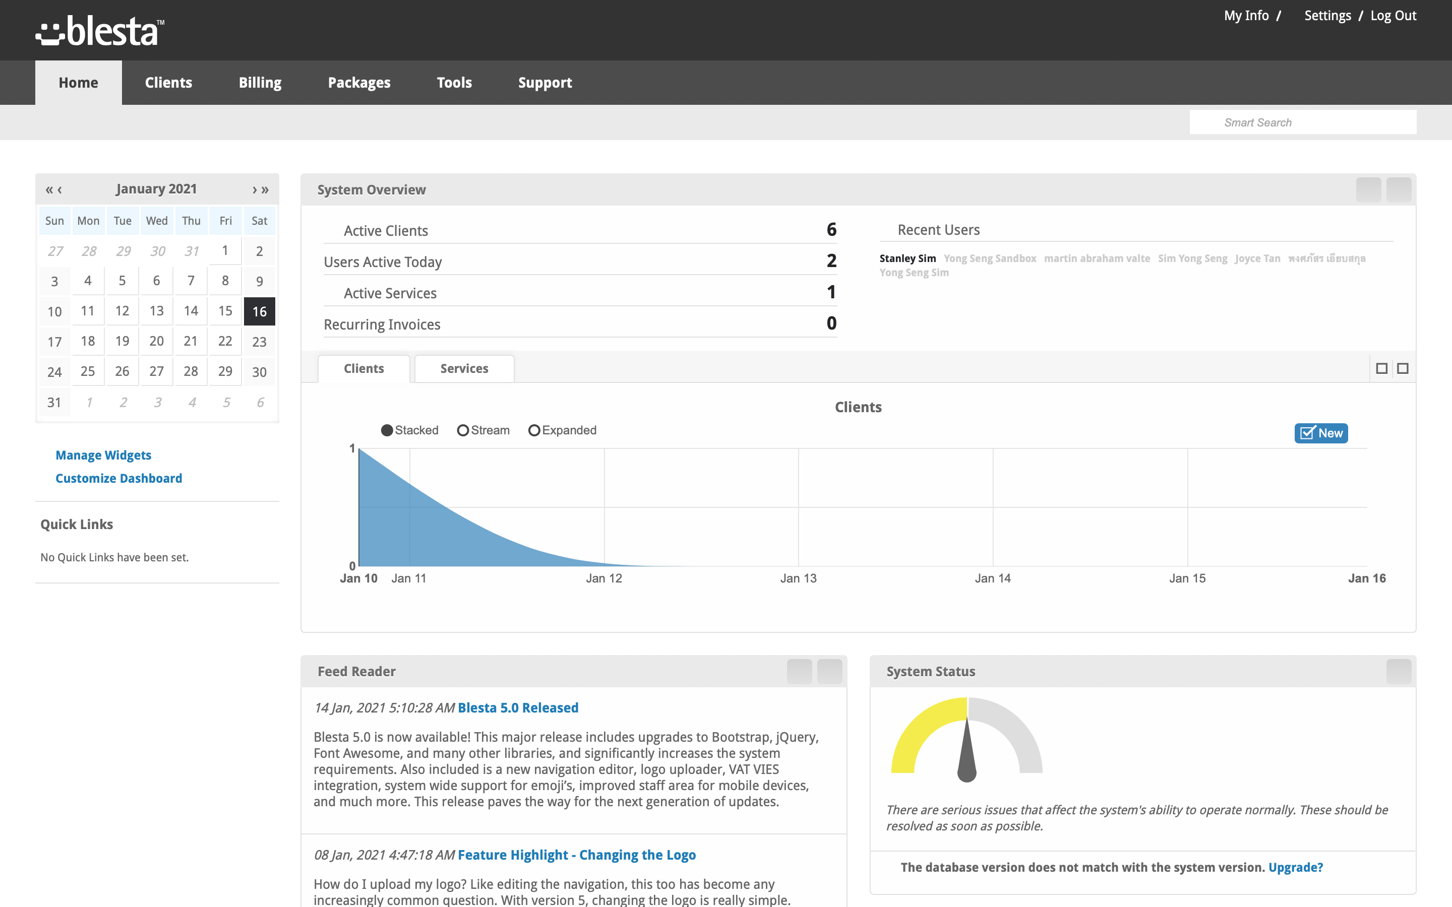Viewport: 1452px width, 907px height.
Task: Click the Jan 12 axis label
Action: pyautogui.click(x=603, y=578)
